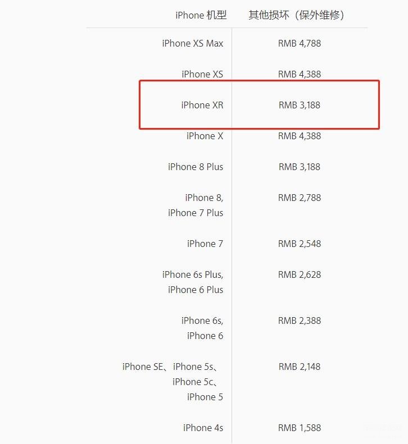
Task: Click the RMB 4,788 price
Action: tap(300, 43)
